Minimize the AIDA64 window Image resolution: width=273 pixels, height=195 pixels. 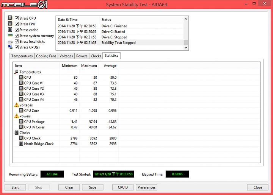click(x=246, y=4)
